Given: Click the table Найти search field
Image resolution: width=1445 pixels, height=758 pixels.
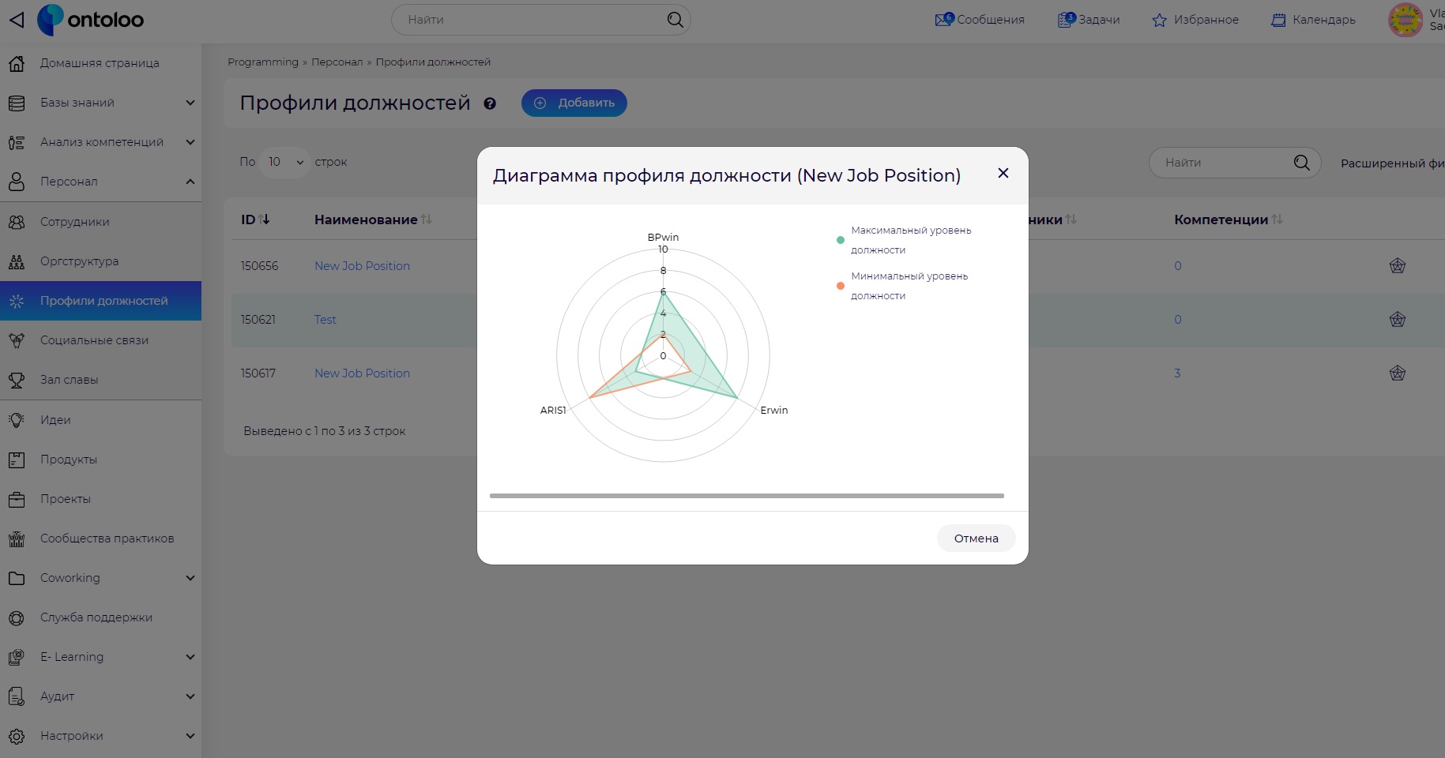Looking at the screenshot, I should point(1234,163).
